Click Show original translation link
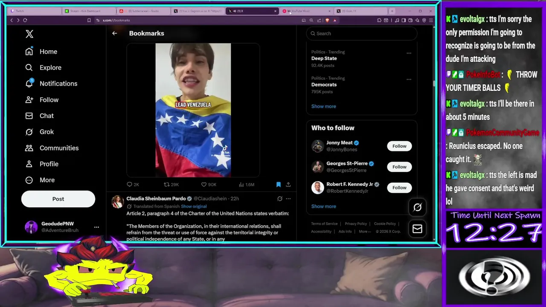The width and height of the screenshot is (546, 307). click(x=194, y=206)
